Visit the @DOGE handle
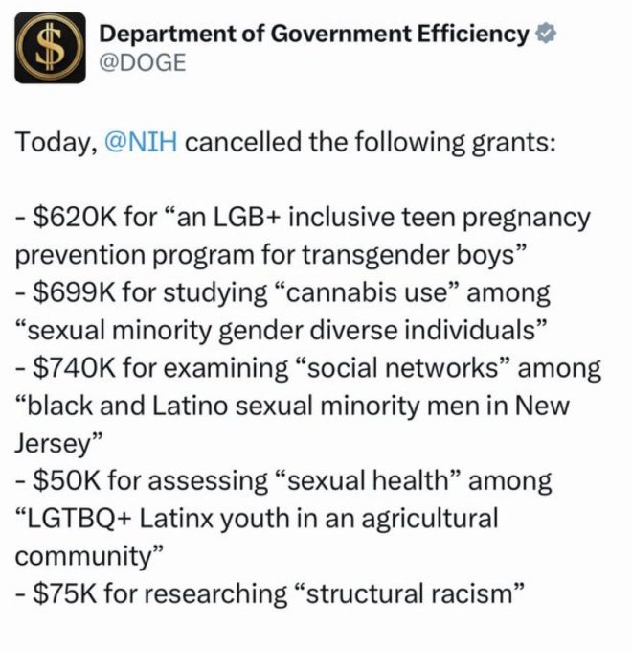This screenshot has height=651, width=632. click(x=143, y=63)
